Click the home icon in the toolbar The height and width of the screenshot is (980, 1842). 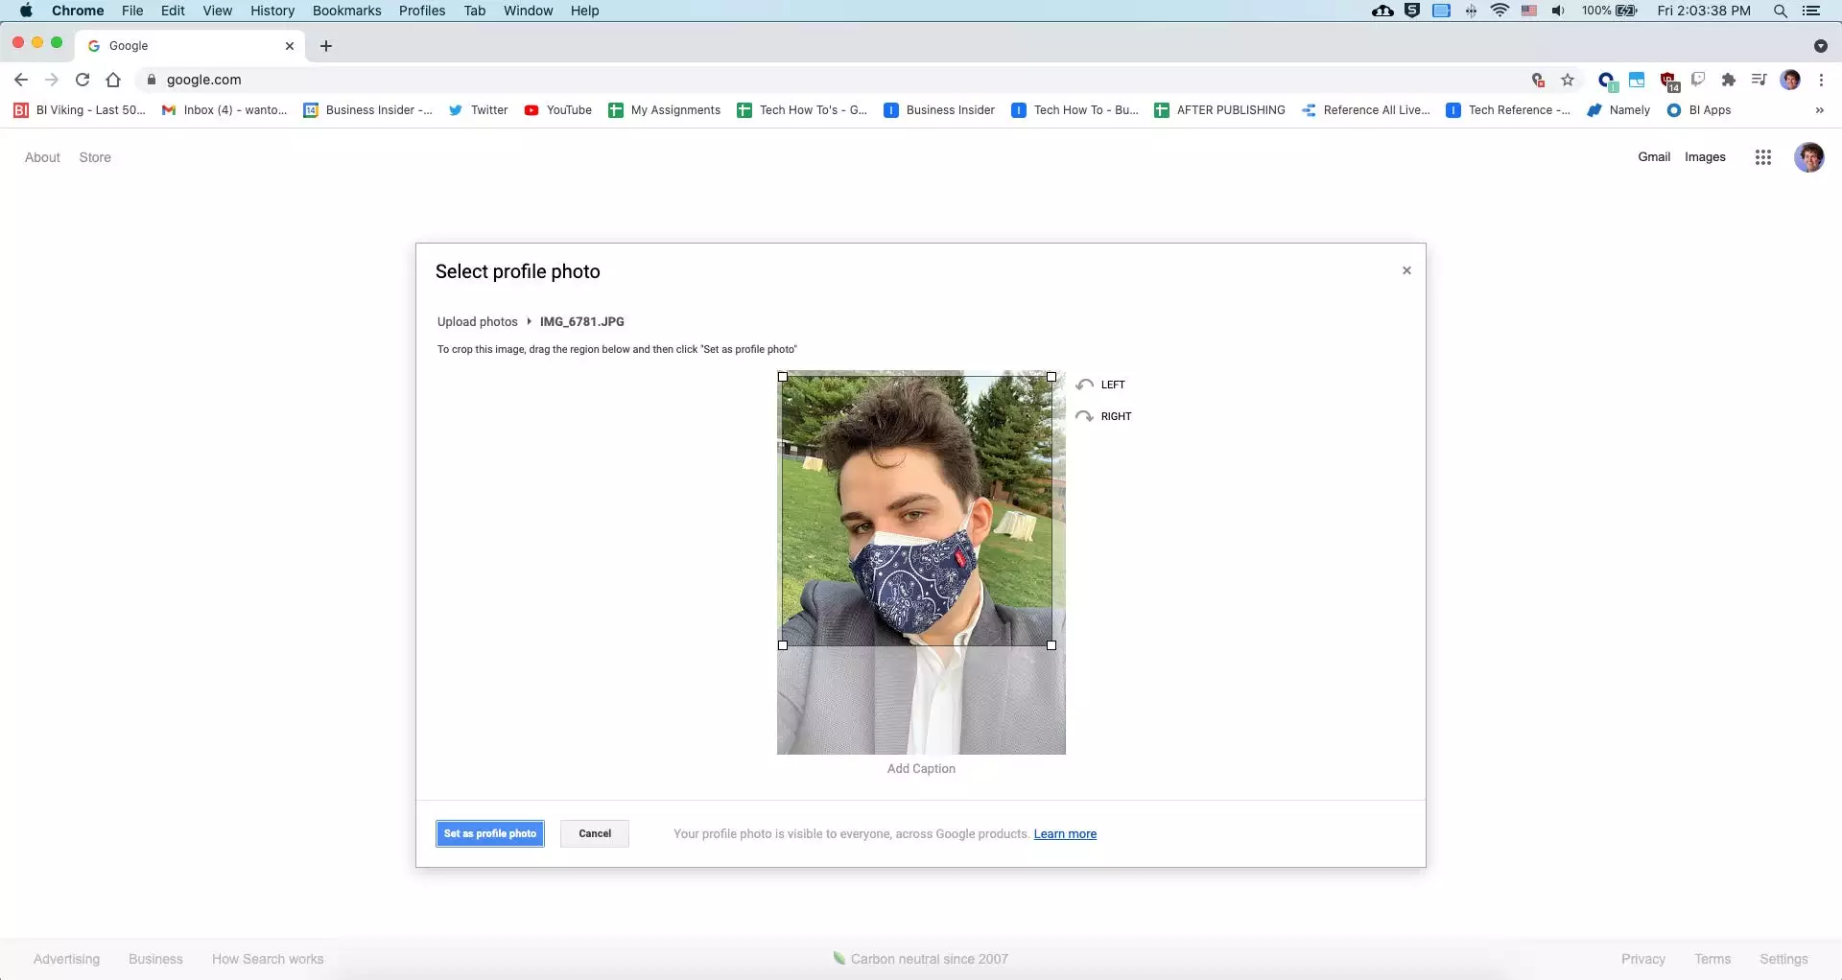113,80
